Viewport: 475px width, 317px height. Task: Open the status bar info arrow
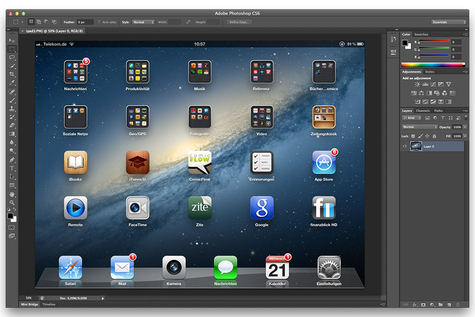103,299
